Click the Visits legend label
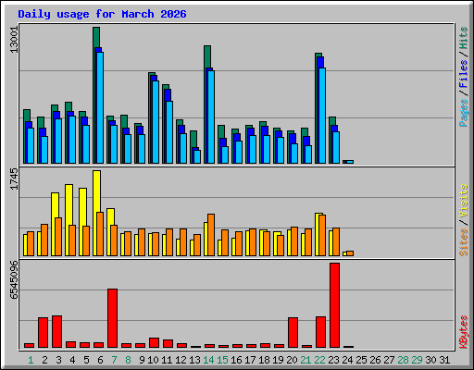Viewport: 474px width, 370px height. tap(463, 201)
